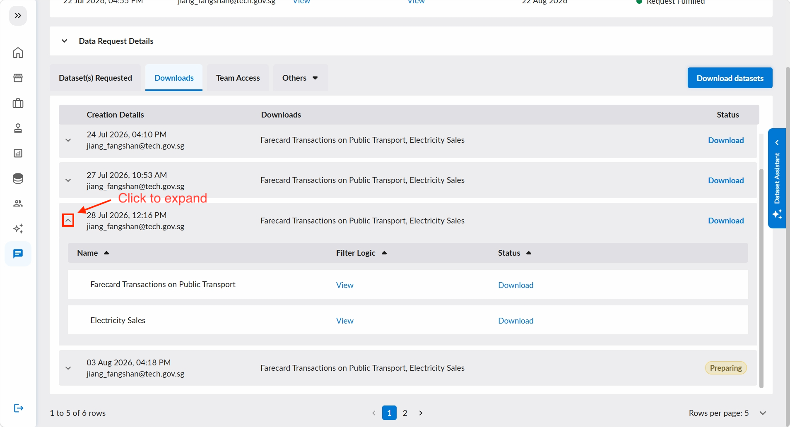Click the downloads table vertical scrollbar

pos(761,278)
